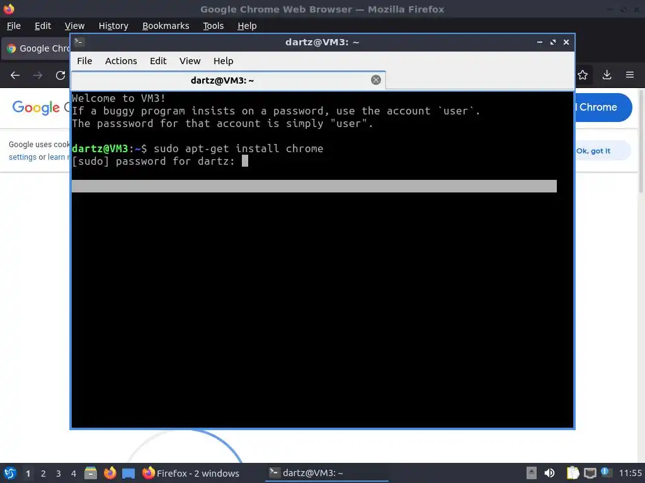Image resolution: width=645 pixels, height=483 pixels.
Task: Open volume control tray icon
Action: [549, 473]
